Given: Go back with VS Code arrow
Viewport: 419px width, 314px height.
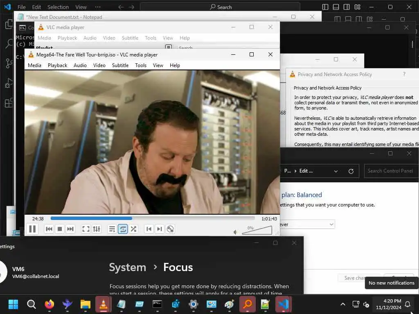Looking at the screenshot, I should (x=121, y=7).
